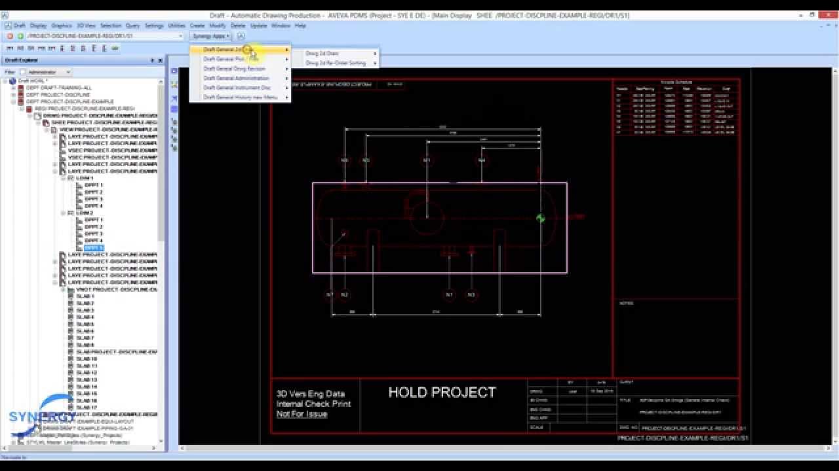Image resolution: width=839 pixels, height=471 pixels.
Task: Click the first dimension toolbar icon
Action: click(10, 48)
